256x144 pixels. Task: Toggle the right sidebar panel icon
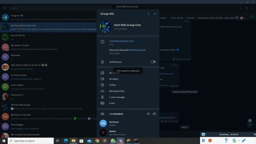(246, 8)
